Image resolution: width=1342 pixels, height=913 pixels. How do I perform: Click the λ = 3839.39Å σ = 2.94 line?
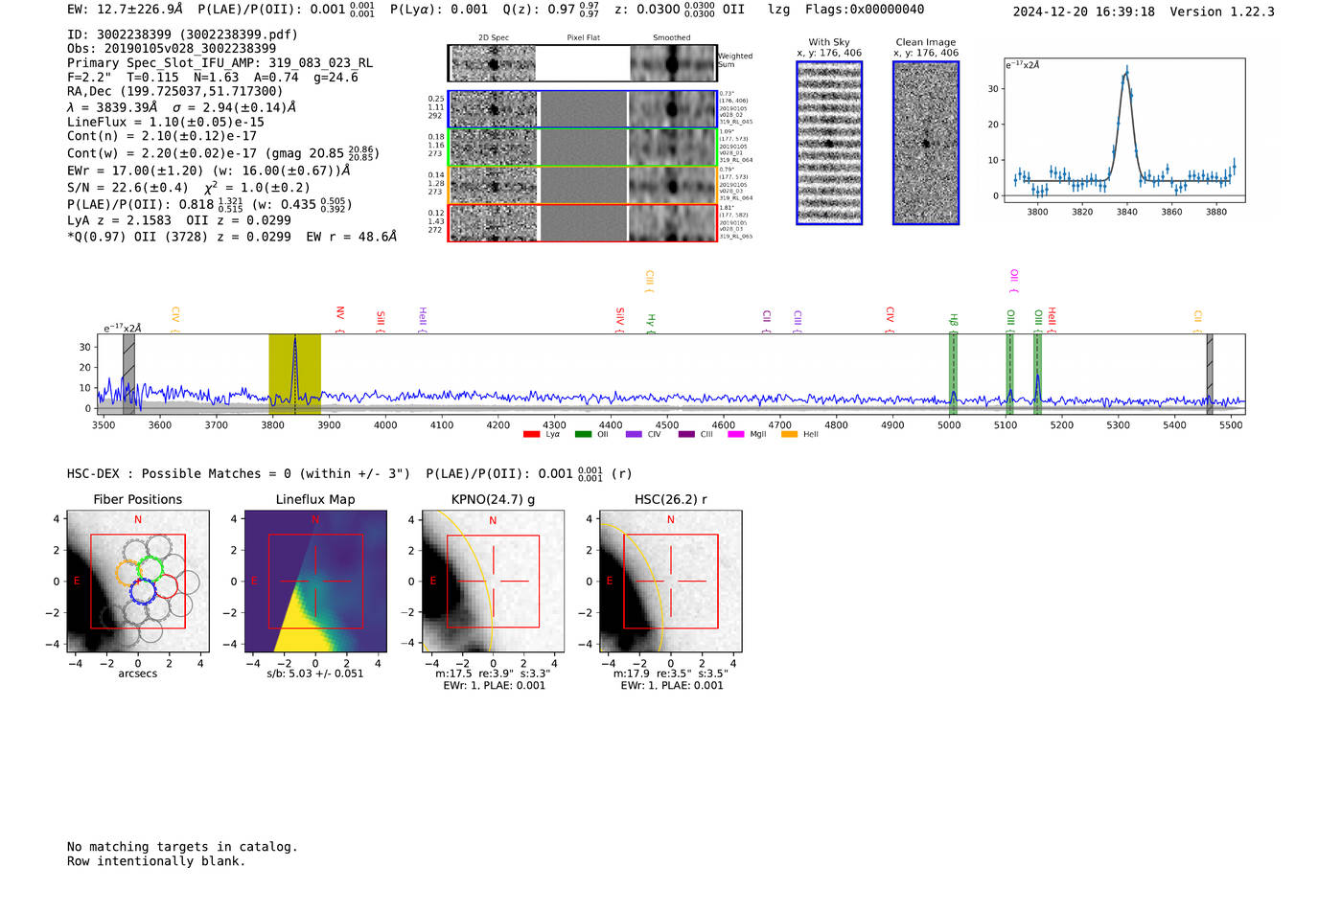182,107
